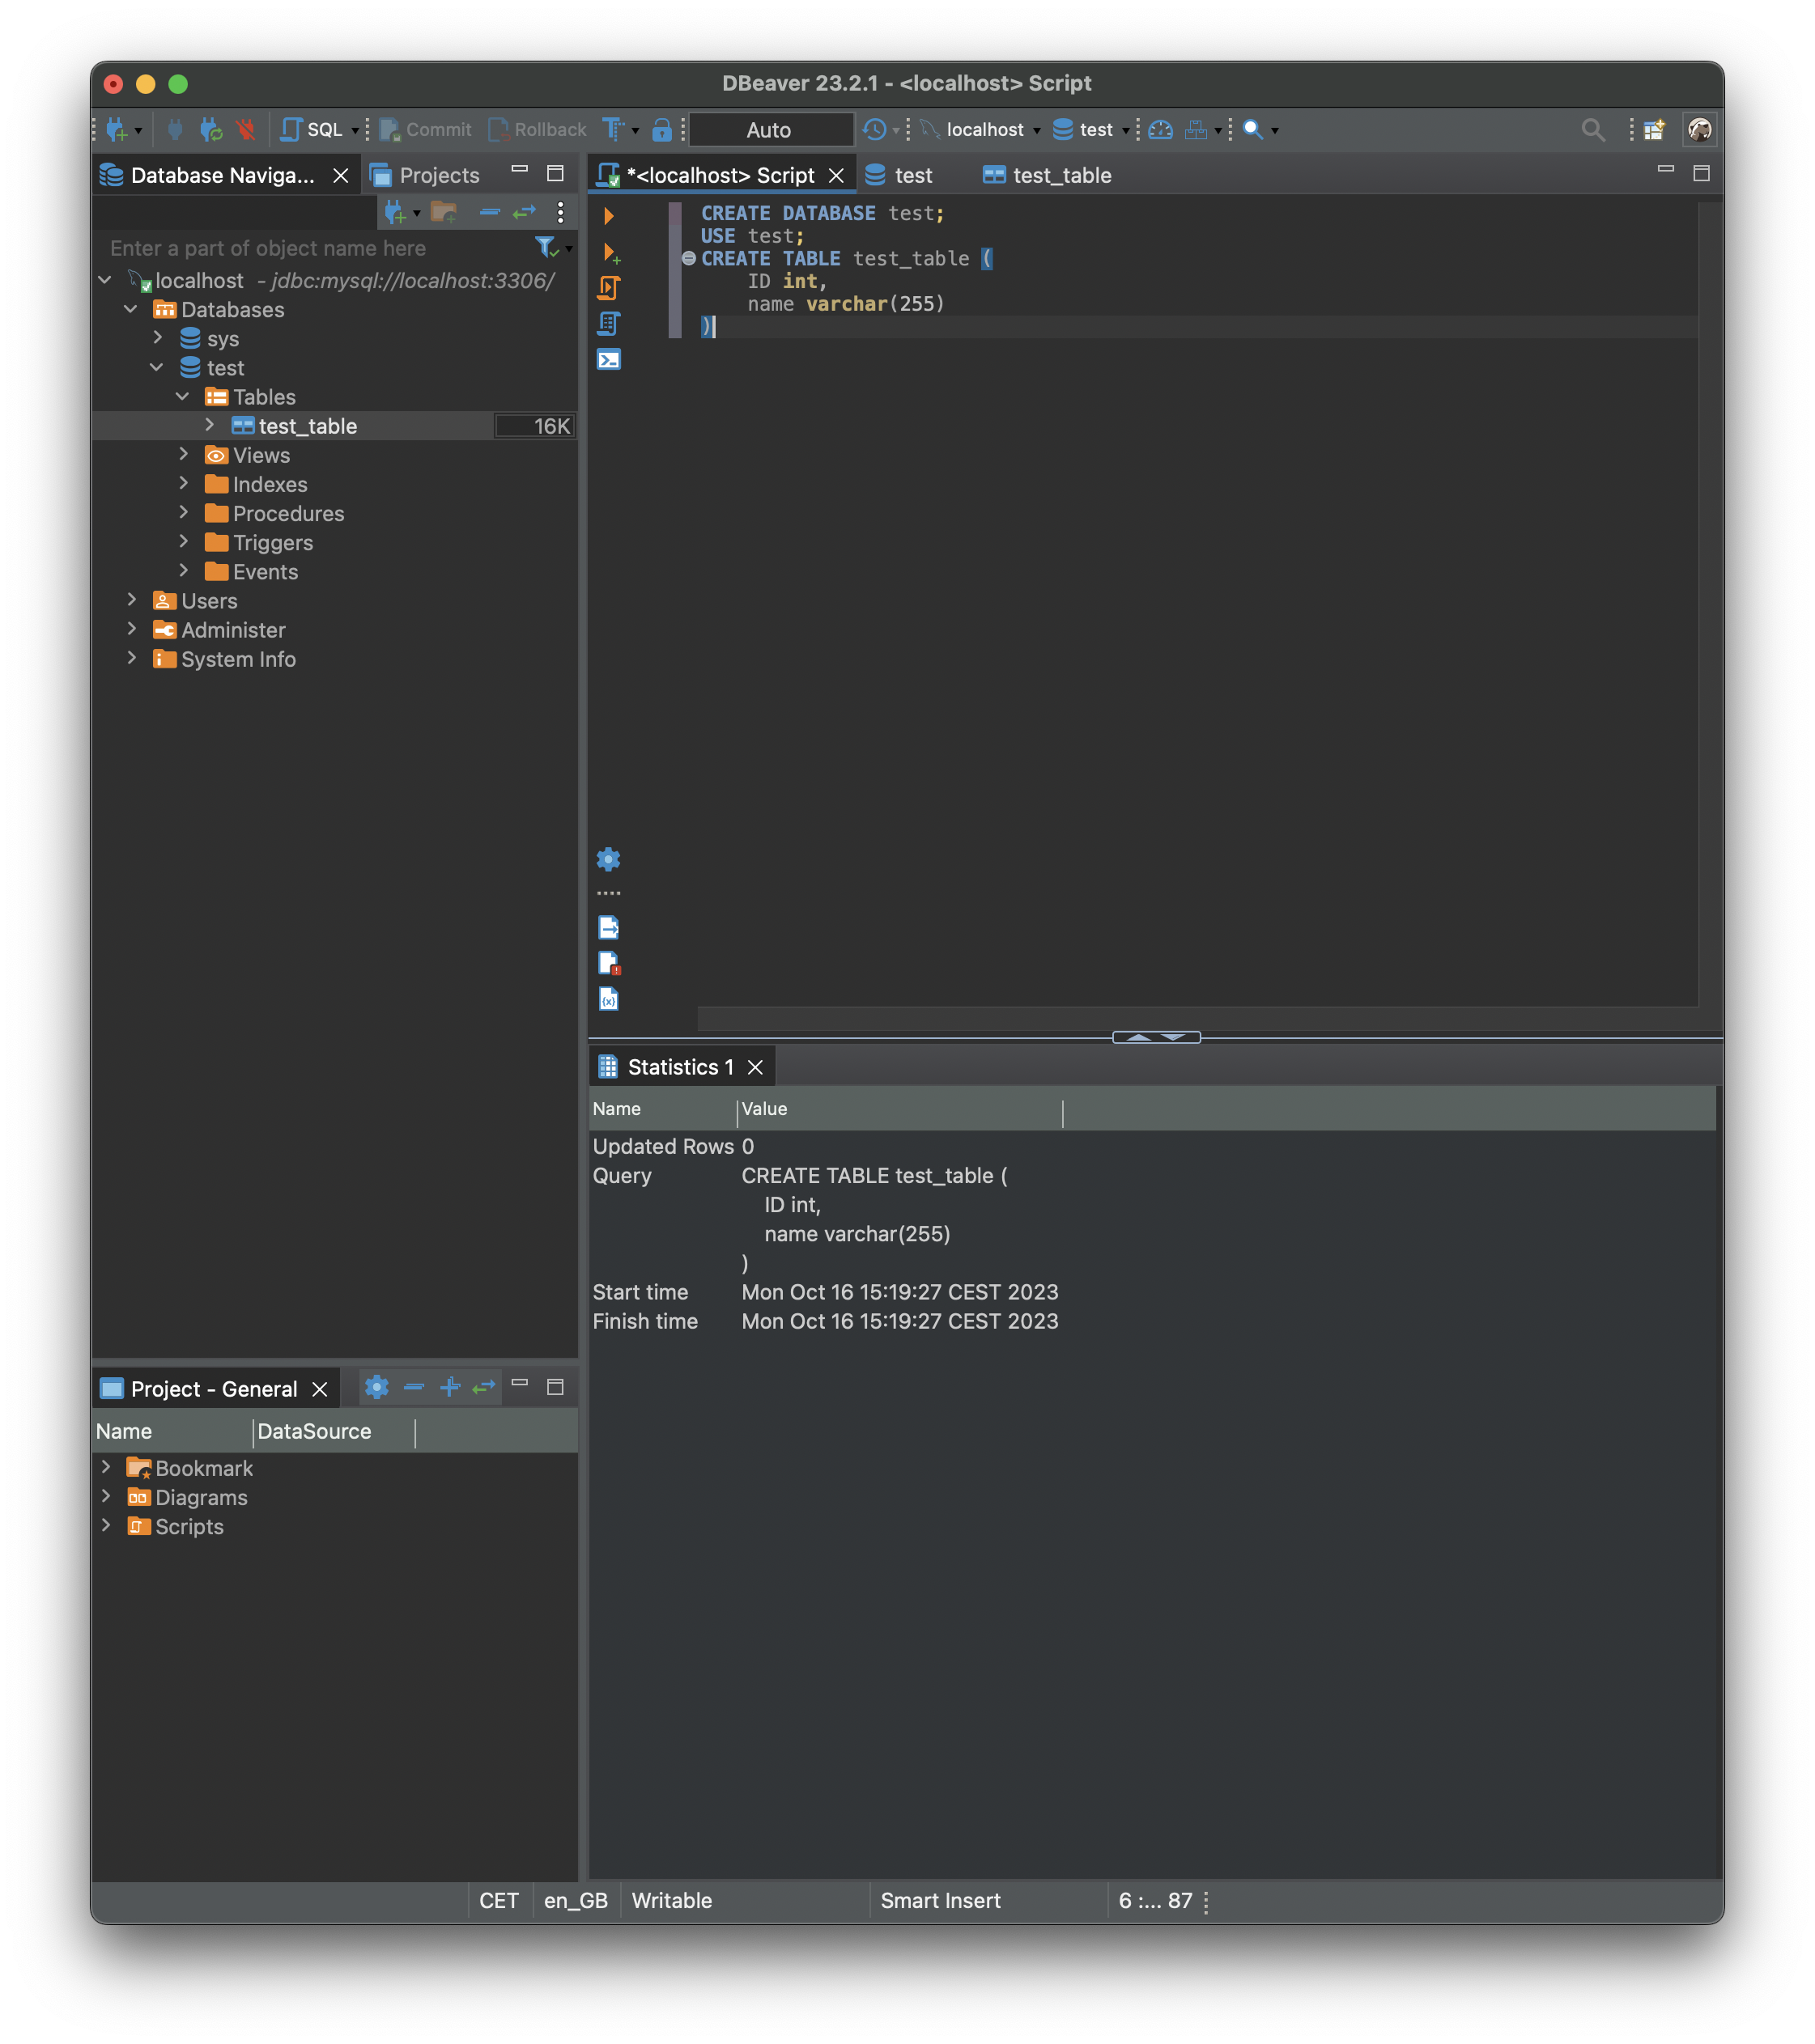Click the dashboard gauge icon
The height and width of the screenshot is (2044, 1815).
point(1161,130)
